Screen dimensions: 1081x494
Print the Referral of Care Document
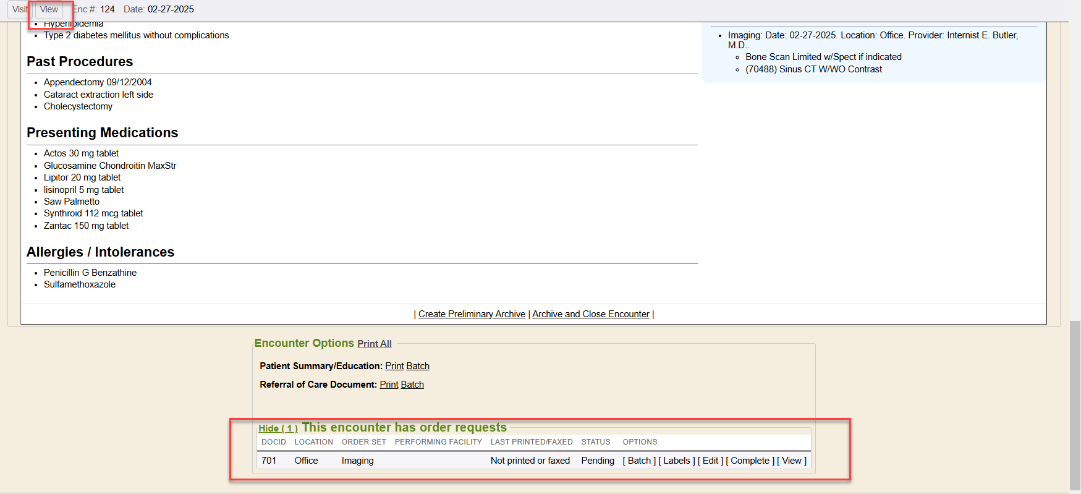389,385
